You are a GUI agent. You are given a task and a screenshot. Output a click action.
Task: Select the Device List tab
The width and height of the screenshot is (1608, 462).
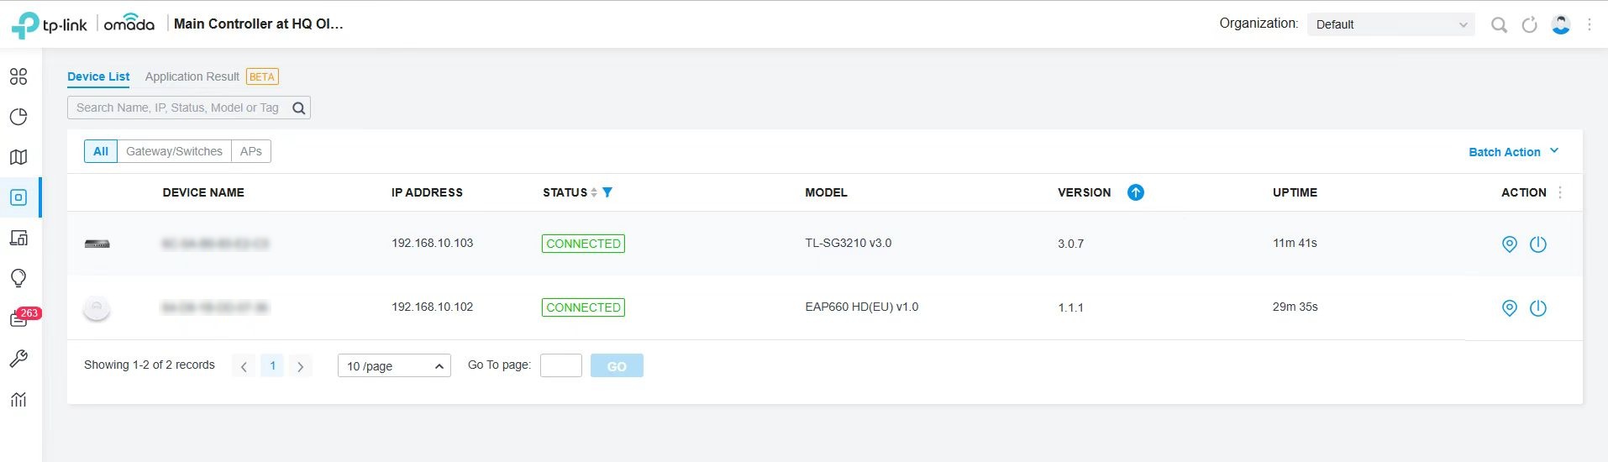click(98, 76)
